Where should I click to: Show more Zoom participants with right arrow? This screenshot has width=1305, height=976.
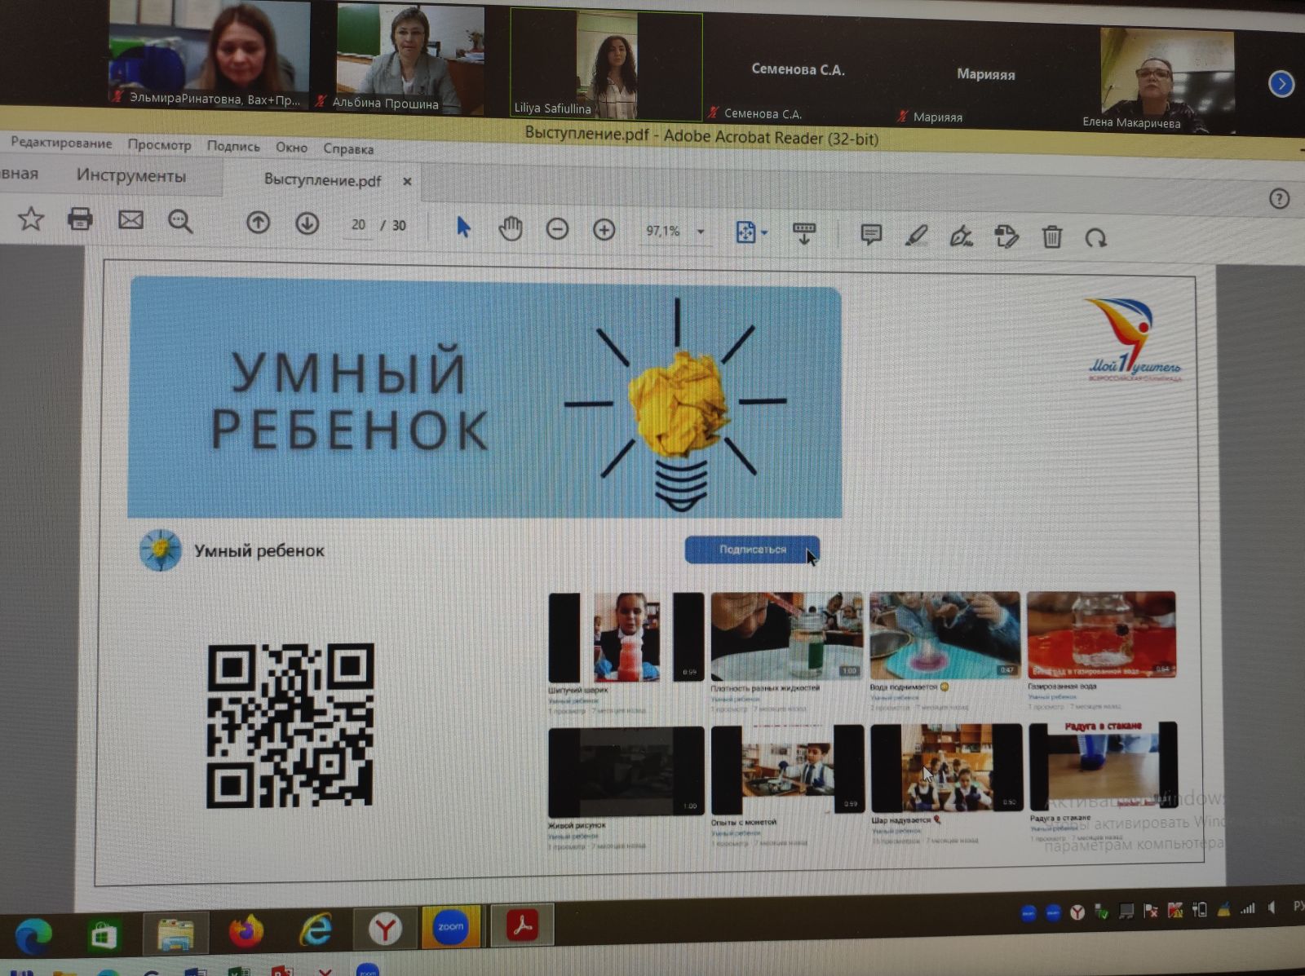tap(1281, 83)
